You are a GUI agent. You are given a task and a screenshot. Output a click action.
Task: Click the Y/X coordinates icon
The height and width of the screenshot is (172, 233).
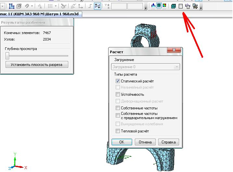[x=107, y=6]
